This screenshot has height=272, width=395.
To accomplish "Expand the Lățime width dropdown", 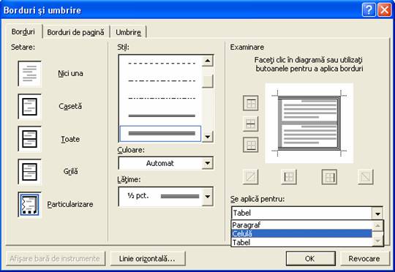I will click(208, 197).
